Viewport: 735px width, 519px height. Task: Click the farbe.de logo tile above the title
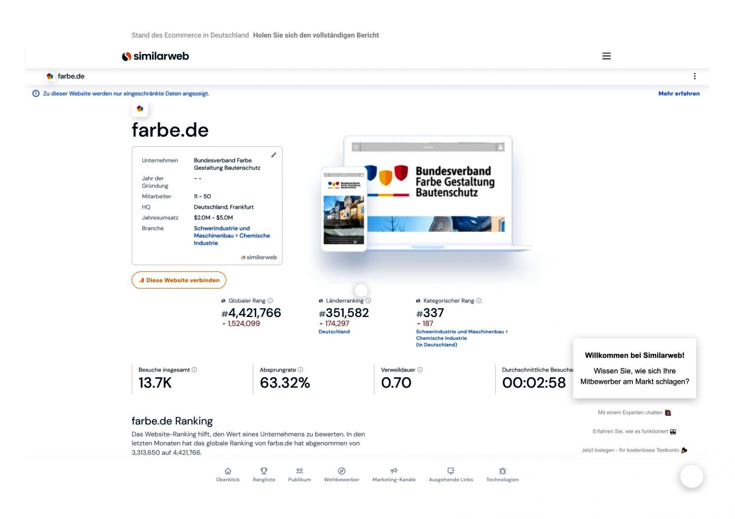coord(140,109)
